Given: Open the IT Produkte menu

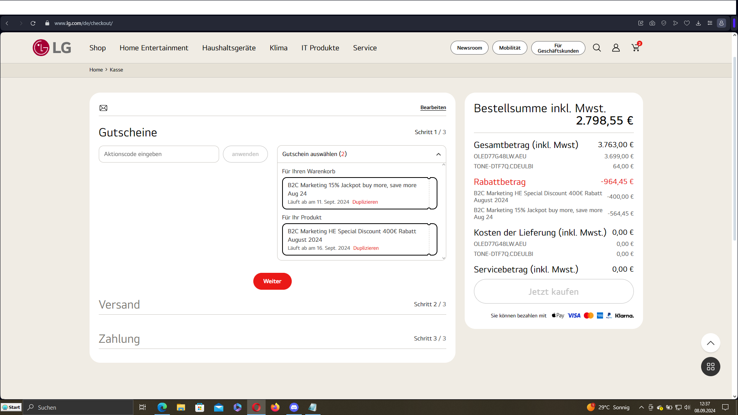Looking at the screenshot, I should pyautogui.click(x=320, y=48).
